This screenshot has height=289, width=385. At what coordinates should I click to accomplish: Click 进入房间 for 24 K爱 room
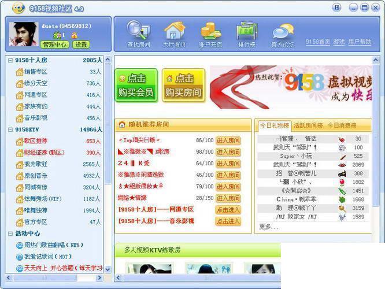pyautogui.click(x=228, y=164)
